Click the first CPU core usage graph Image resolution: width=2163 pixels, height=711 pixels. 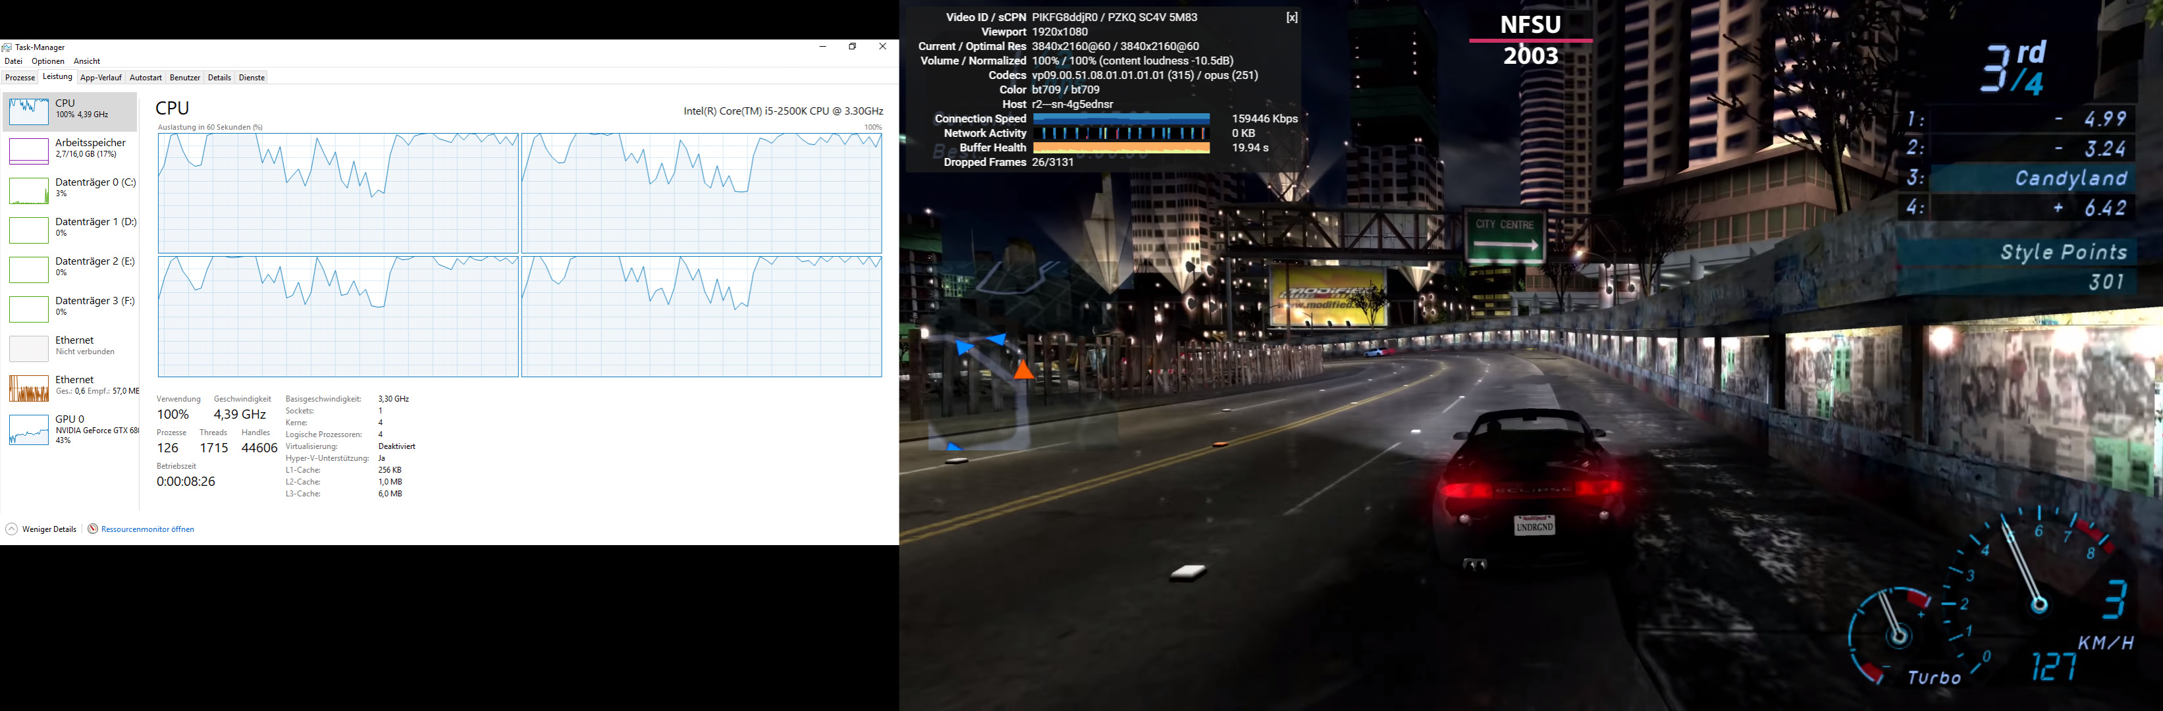(338, 193)
